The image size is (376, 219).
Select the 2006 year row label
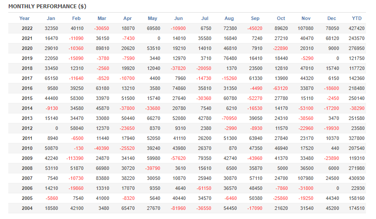27,189
